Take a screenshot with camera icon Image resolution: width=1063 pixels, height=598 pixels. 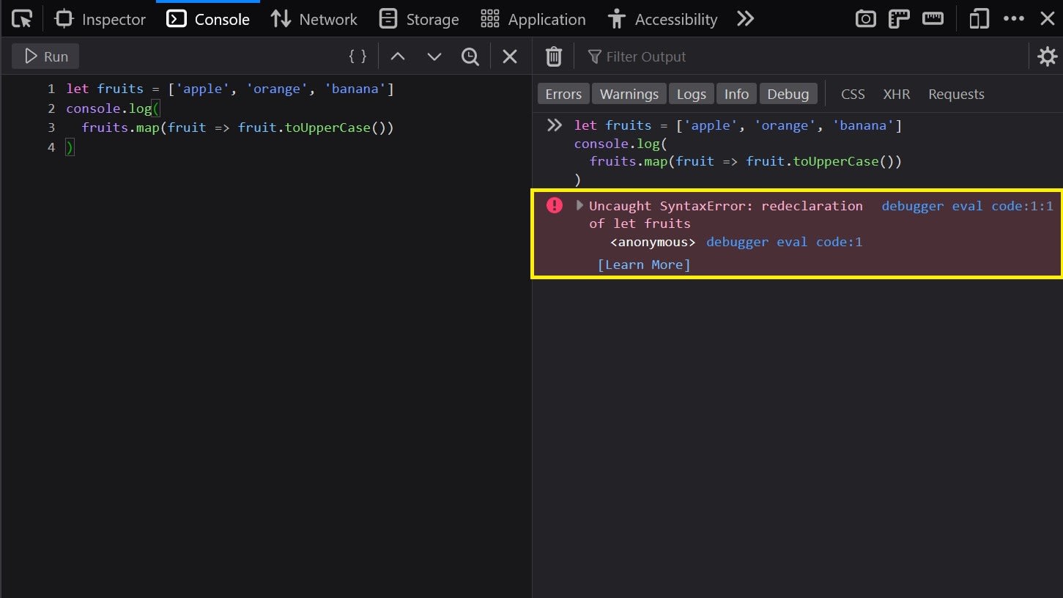coord(865,19)
